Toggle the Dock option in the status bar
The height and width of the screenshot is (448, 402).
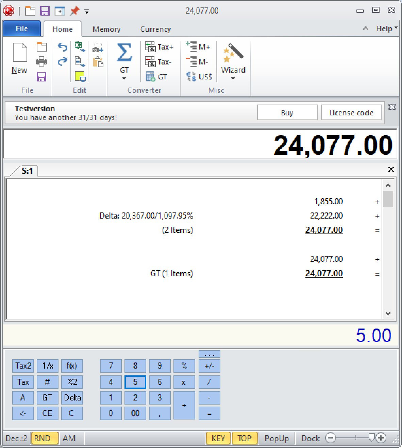click(x=311, y=438)
